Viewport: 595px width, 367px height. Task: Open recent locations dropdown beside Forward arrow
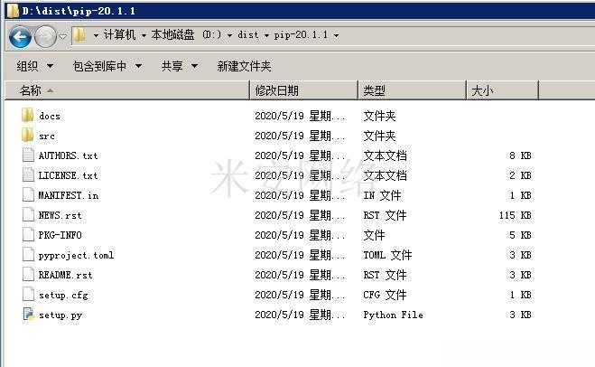pos(63,36)
